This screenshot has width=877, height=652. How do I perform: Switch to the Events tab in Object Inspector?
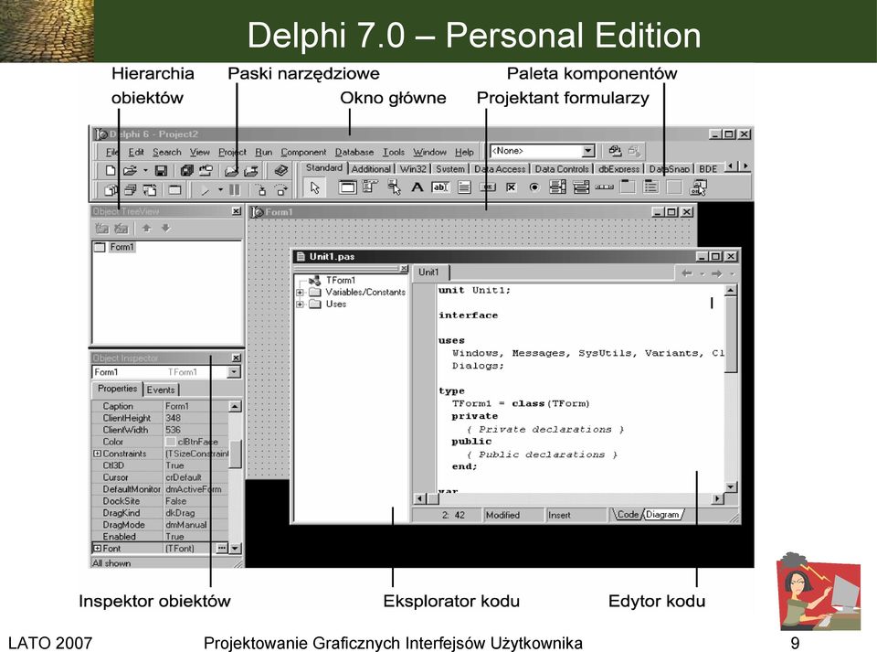click(x=161, y=390)
